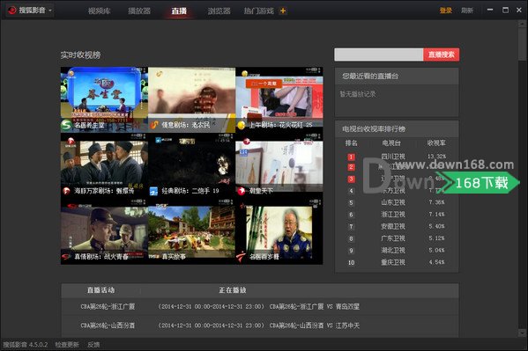Viewport: 528px width, 351px height.
Task: Click the red channel logo of 潮望天下
Action: coord(242,191)
